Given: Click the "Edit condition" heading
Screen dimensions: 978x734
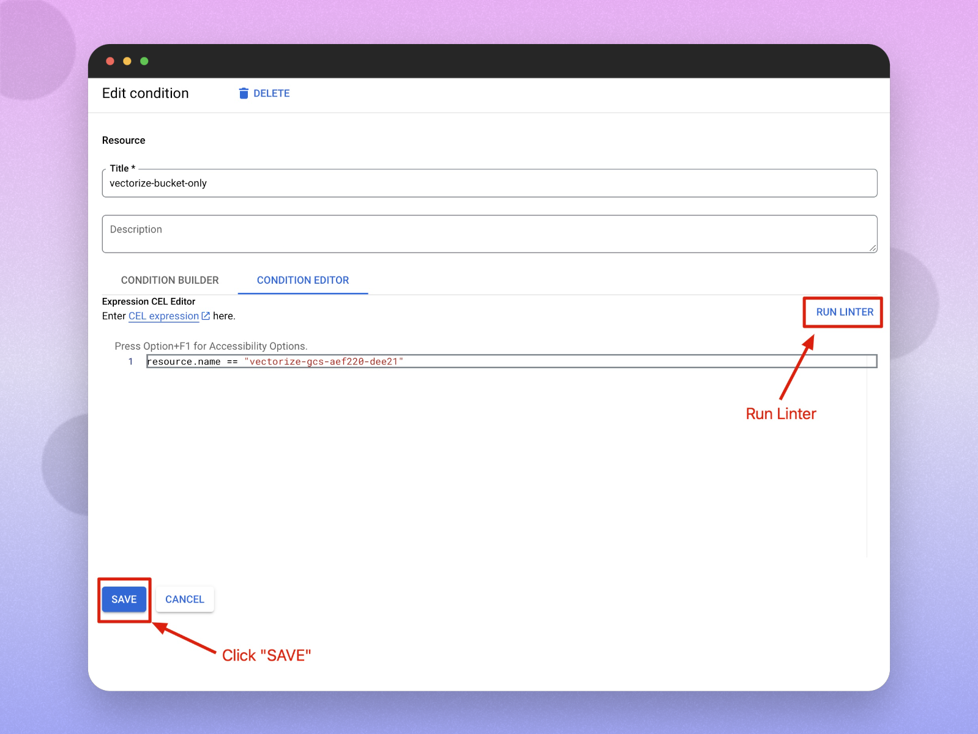Looking at the screenshot, I should click(146, 93).
